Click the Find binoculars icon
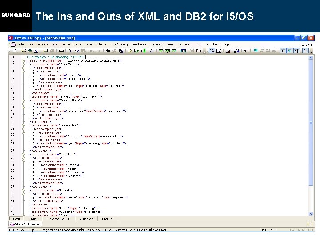Screen dimensions: 320x240 (x=108, y=51)
